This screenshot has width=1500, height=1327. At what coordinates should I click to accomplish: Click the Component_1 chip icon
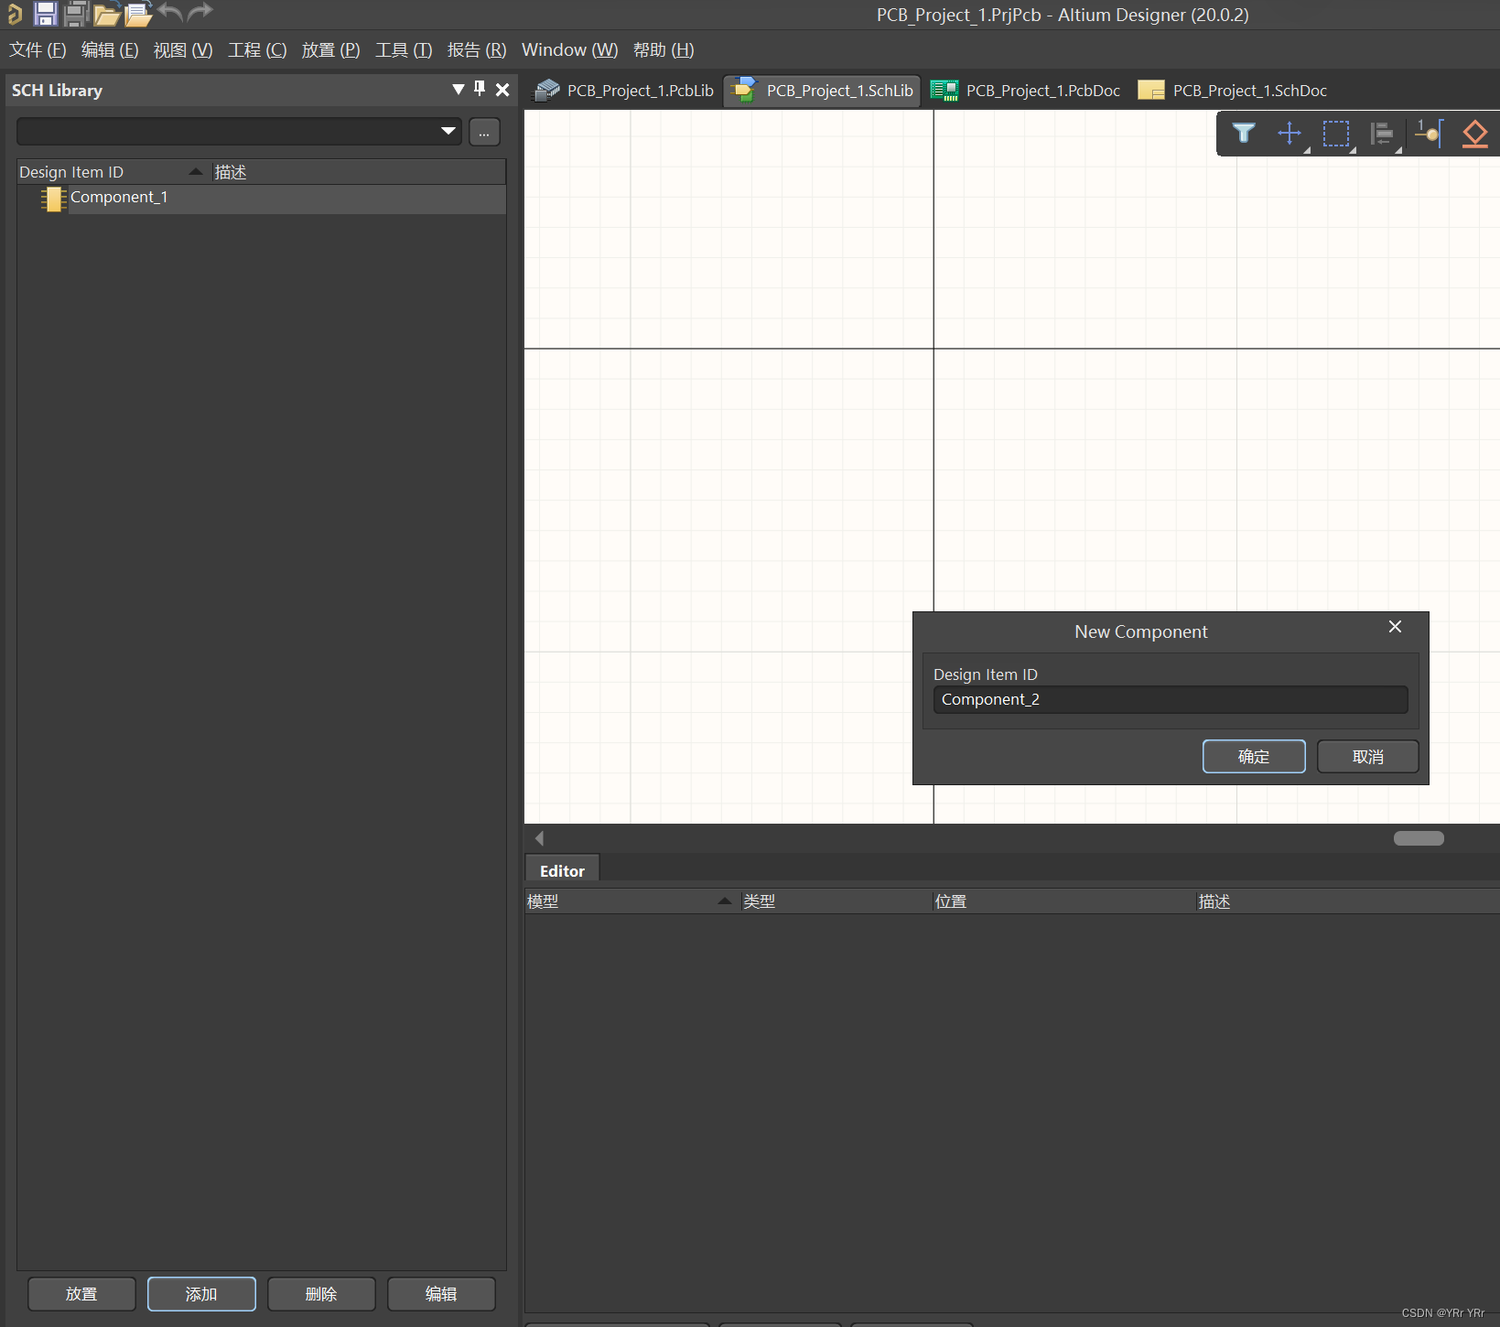54,199
